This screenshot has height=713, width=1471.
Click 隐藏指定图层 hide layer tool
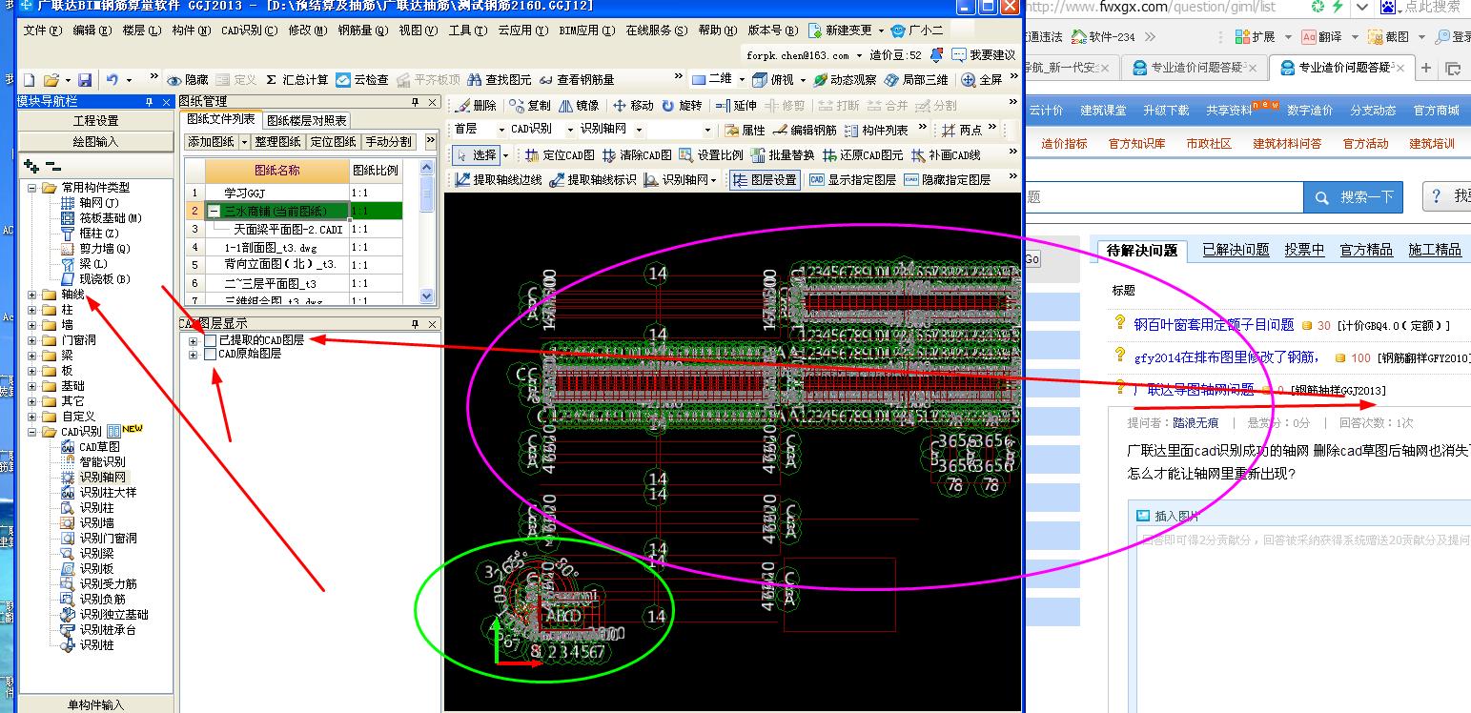947,179
